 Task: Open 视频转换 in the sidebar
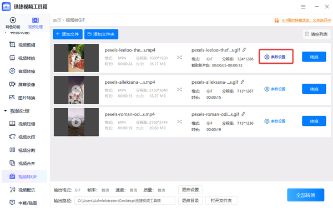pyautogui.click(x=27, y=58)
